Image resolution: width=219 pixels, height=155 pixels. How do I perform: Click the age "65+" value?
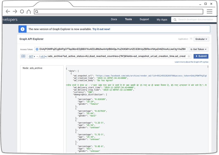point(89,149)
